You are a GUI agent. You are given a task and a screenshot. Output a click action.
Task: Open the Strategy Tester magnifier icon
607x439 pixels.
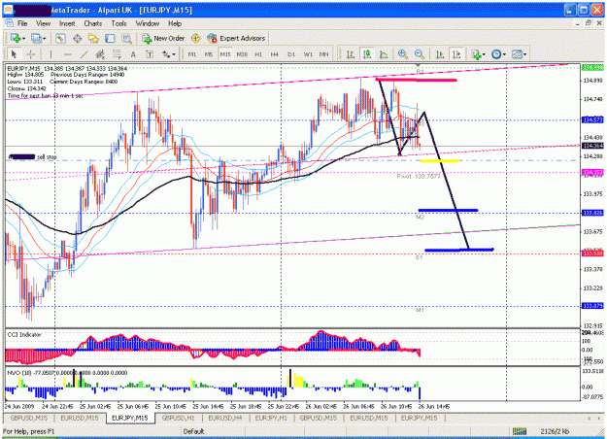point(126,38)
